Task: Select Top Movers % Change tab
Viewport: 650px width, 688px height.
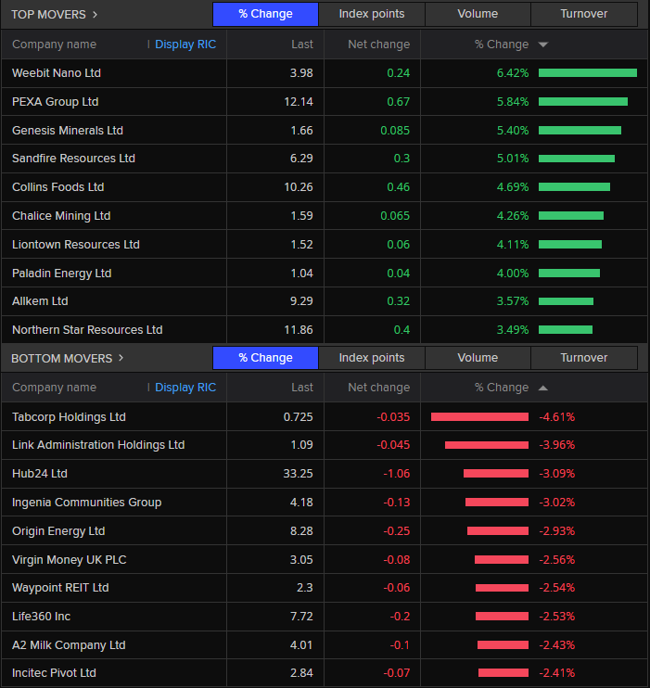Action: tap(265, 14)
